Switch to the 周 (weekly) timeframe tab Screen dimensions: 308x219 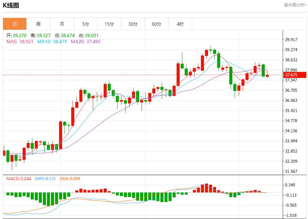[x=38, y=24]
